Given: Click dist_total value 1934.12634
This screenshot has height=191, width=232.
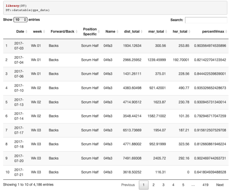Looking at the screenshot, I should pos(132,46).
